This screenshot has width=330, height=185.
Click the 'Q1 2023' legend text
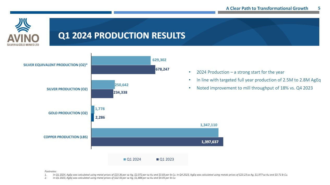pyautogui.click(x=167, y=160)
